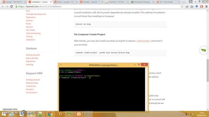209x117 pixels.
Task: Click the composer create-project code snippet on page
Action: (103, 53)
